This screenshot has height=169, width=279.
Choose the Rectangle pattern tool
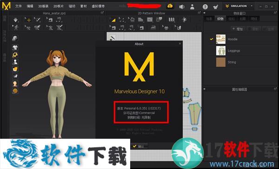pos(150,20)
